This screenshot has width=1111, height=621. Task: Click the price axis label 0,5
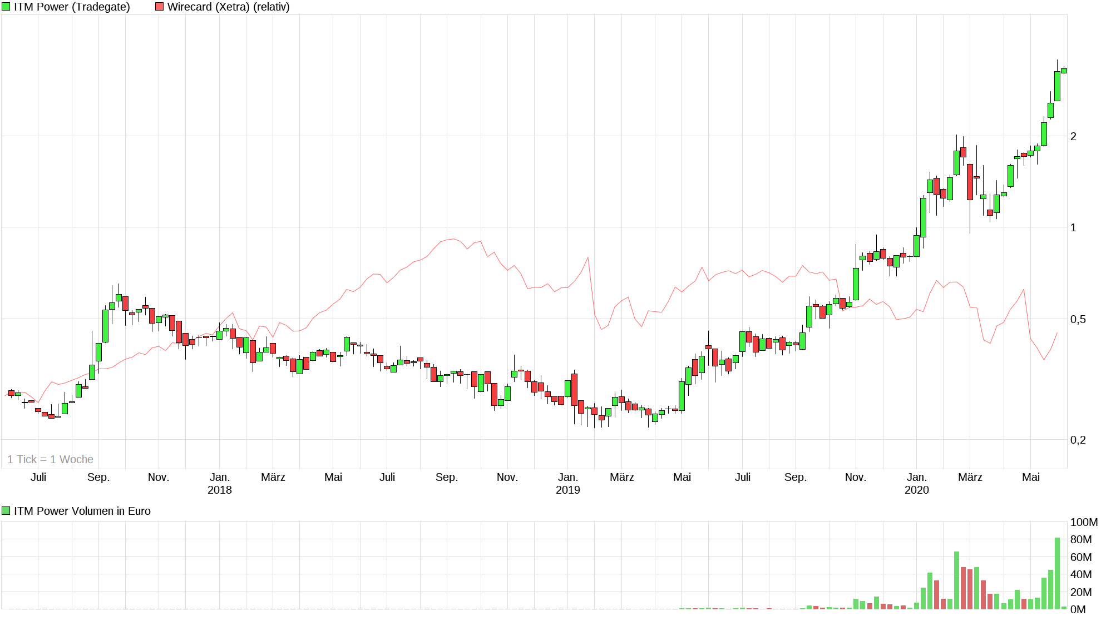1078,319
